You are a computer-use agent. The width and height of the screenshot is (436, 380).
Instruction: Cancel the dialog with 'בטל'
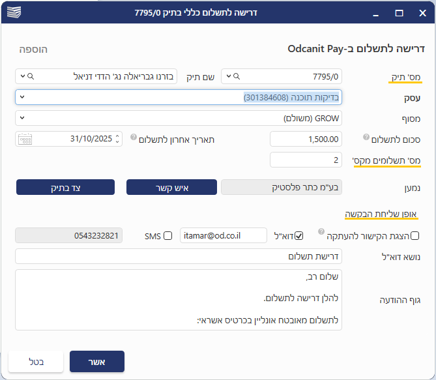[x=36, y=362]
